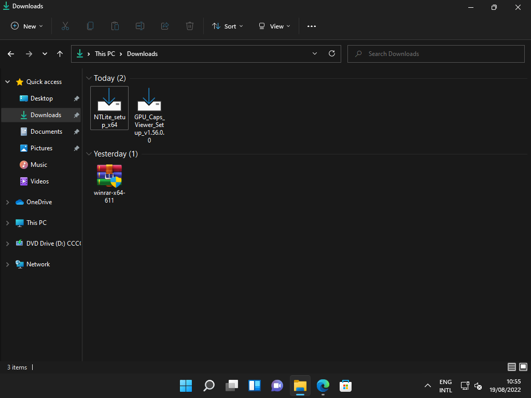Collapse the Yesterday (1) group

pyautogui.click(x=89, y=154)
